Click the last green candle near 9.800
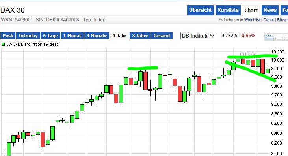Image resolution: width=288 pixels, height=156 pixels. (x=268, y=71)
